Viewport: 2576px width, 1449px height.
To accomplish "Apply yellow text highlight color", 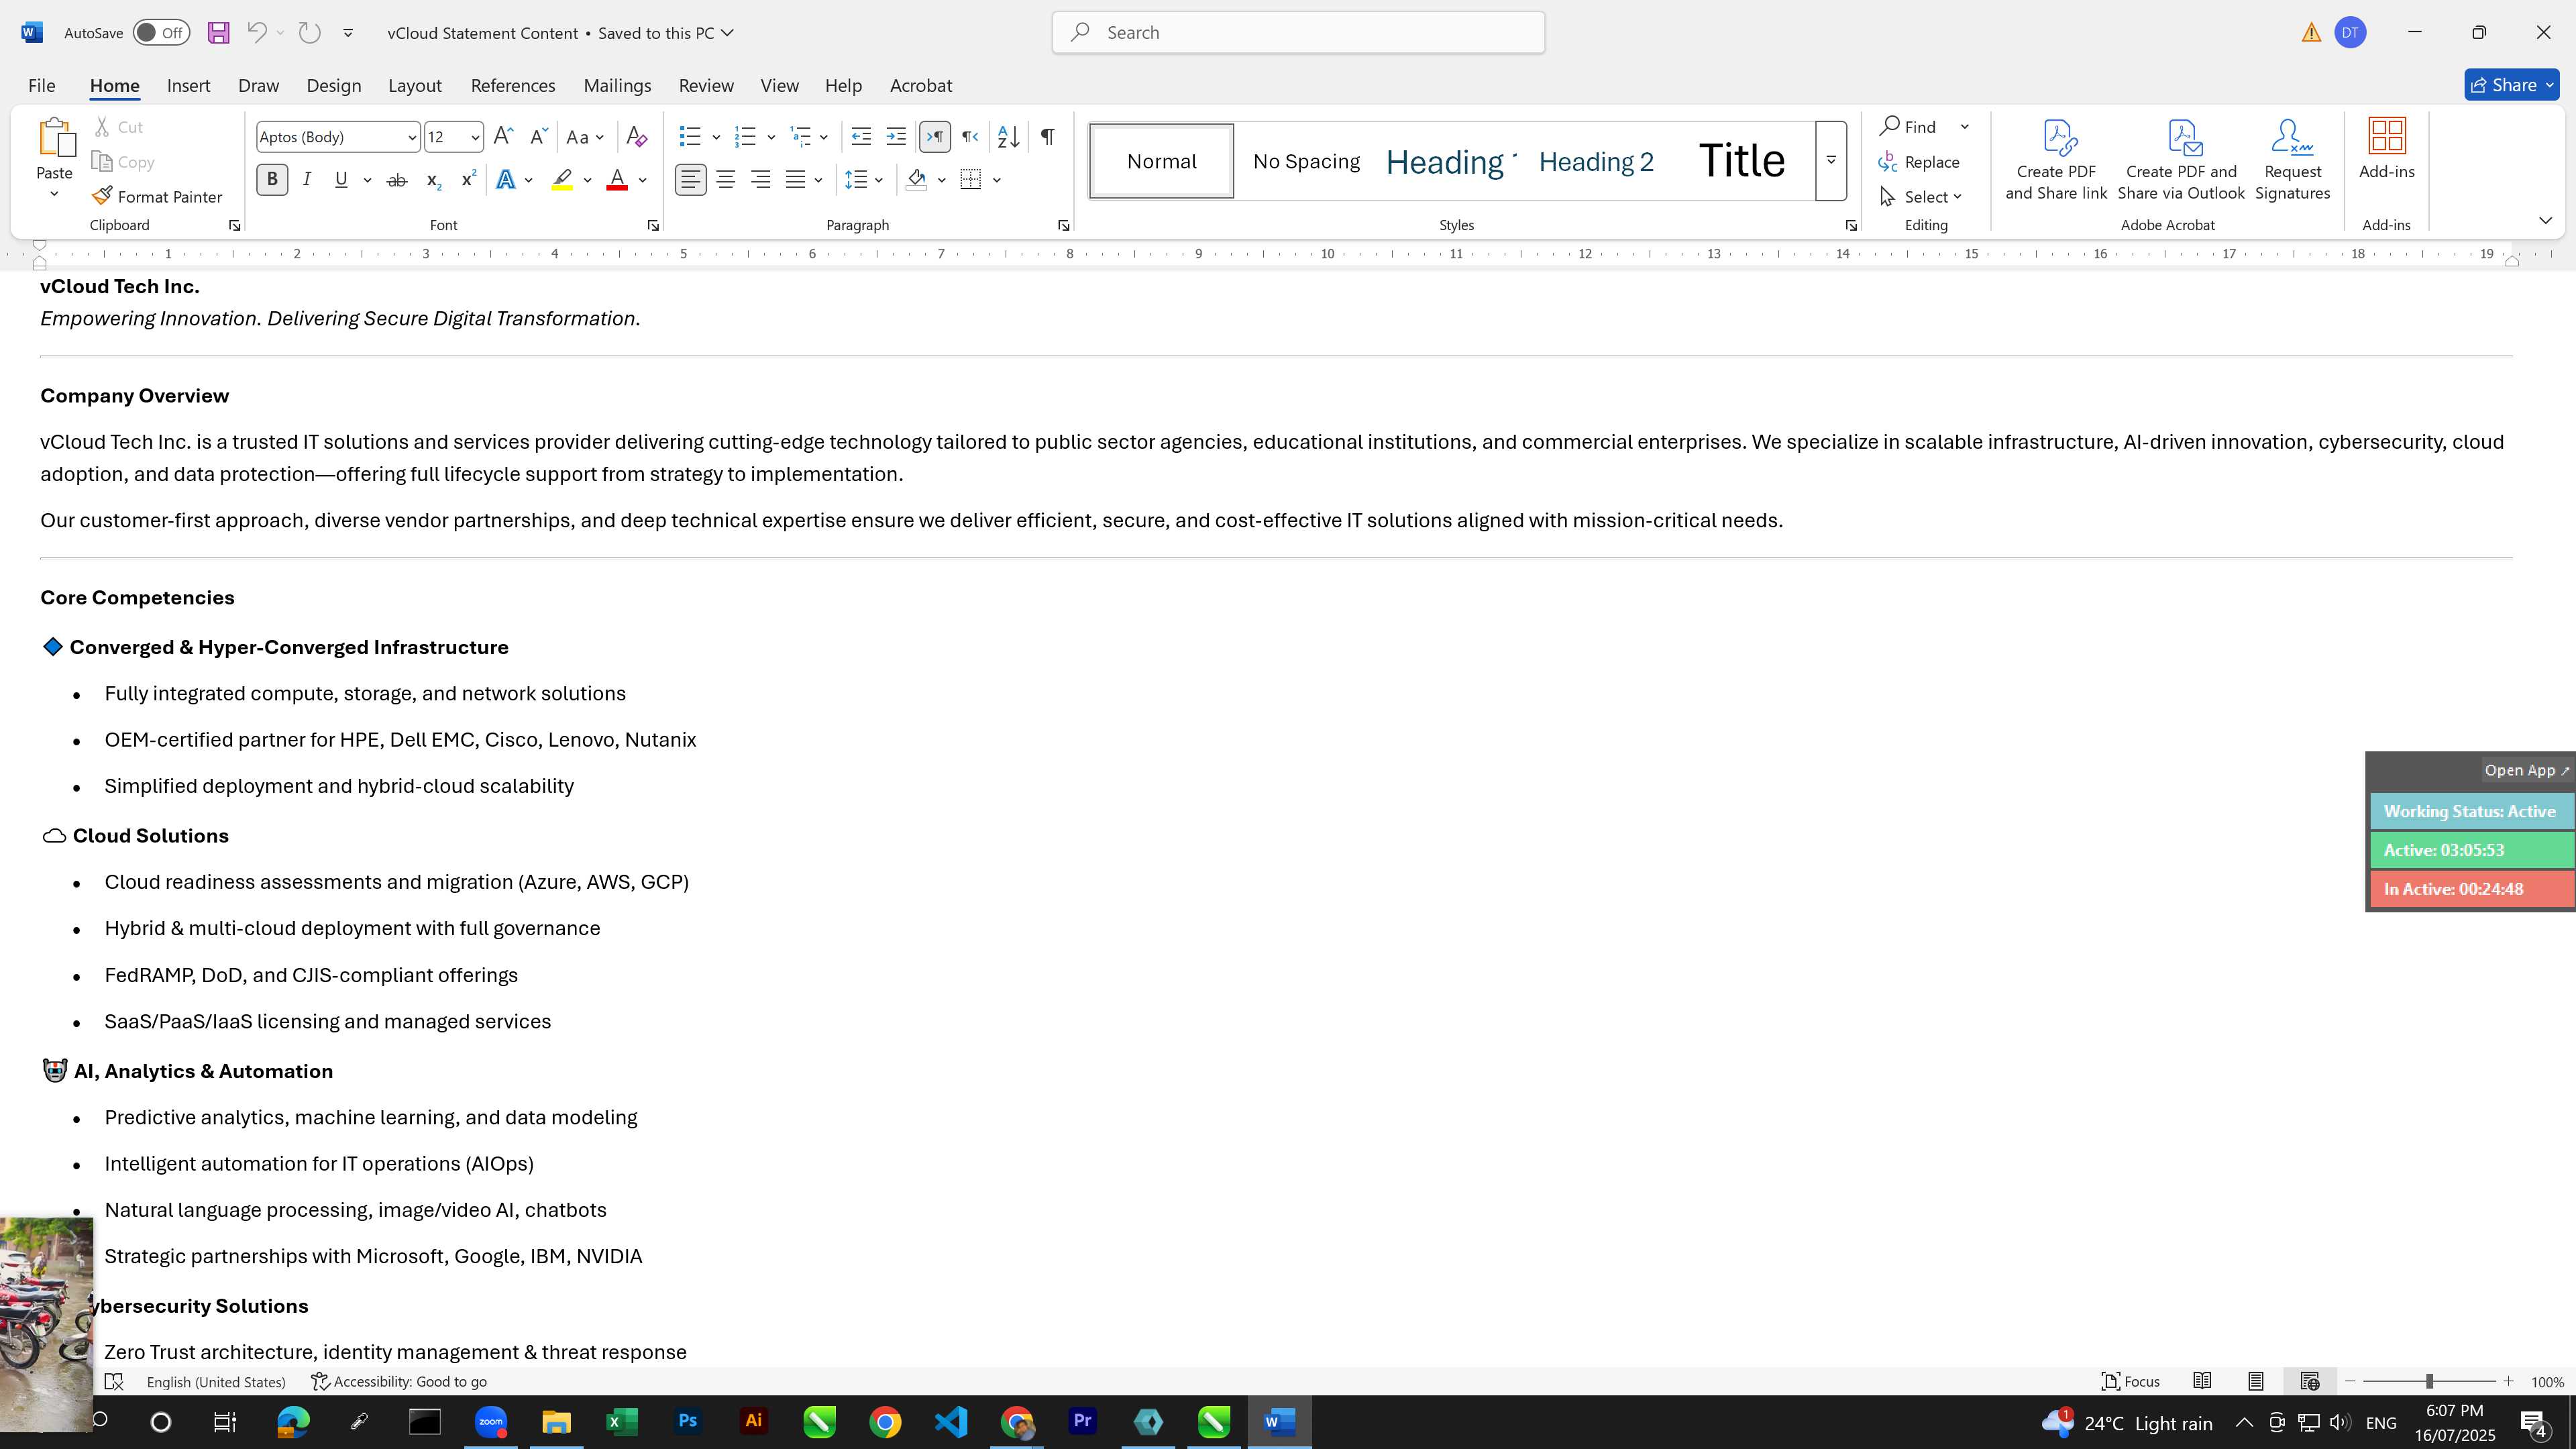I will tap(562, 180).
